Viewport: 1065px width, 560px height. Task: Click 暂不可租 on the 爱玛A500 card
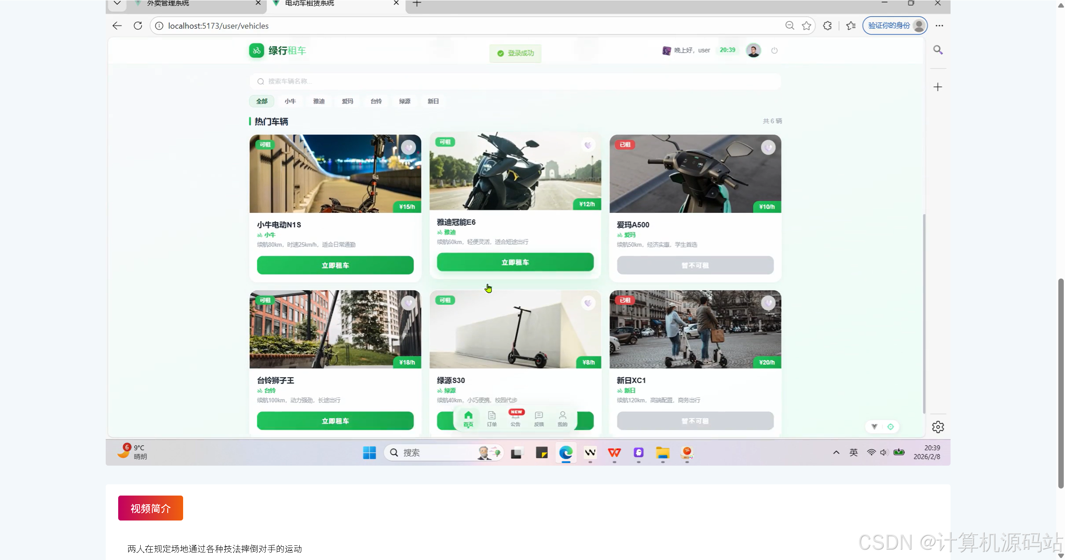695,265
